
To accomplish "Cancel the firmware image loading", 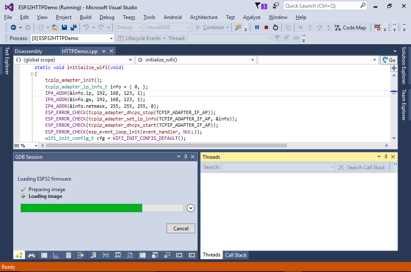I will pos(181,229).
